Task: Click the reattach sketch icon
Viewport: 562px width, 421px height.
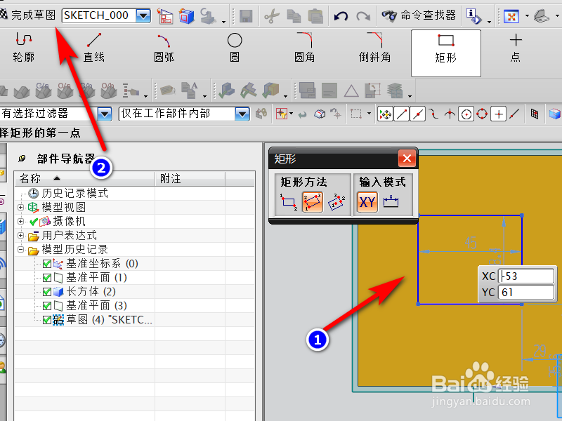Action: click(187, 16)
